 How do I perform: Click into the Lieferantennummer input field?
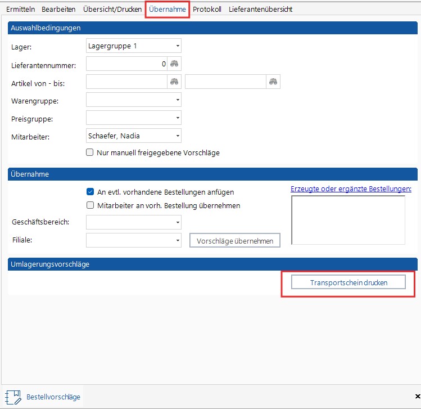(x=126, y=64)
